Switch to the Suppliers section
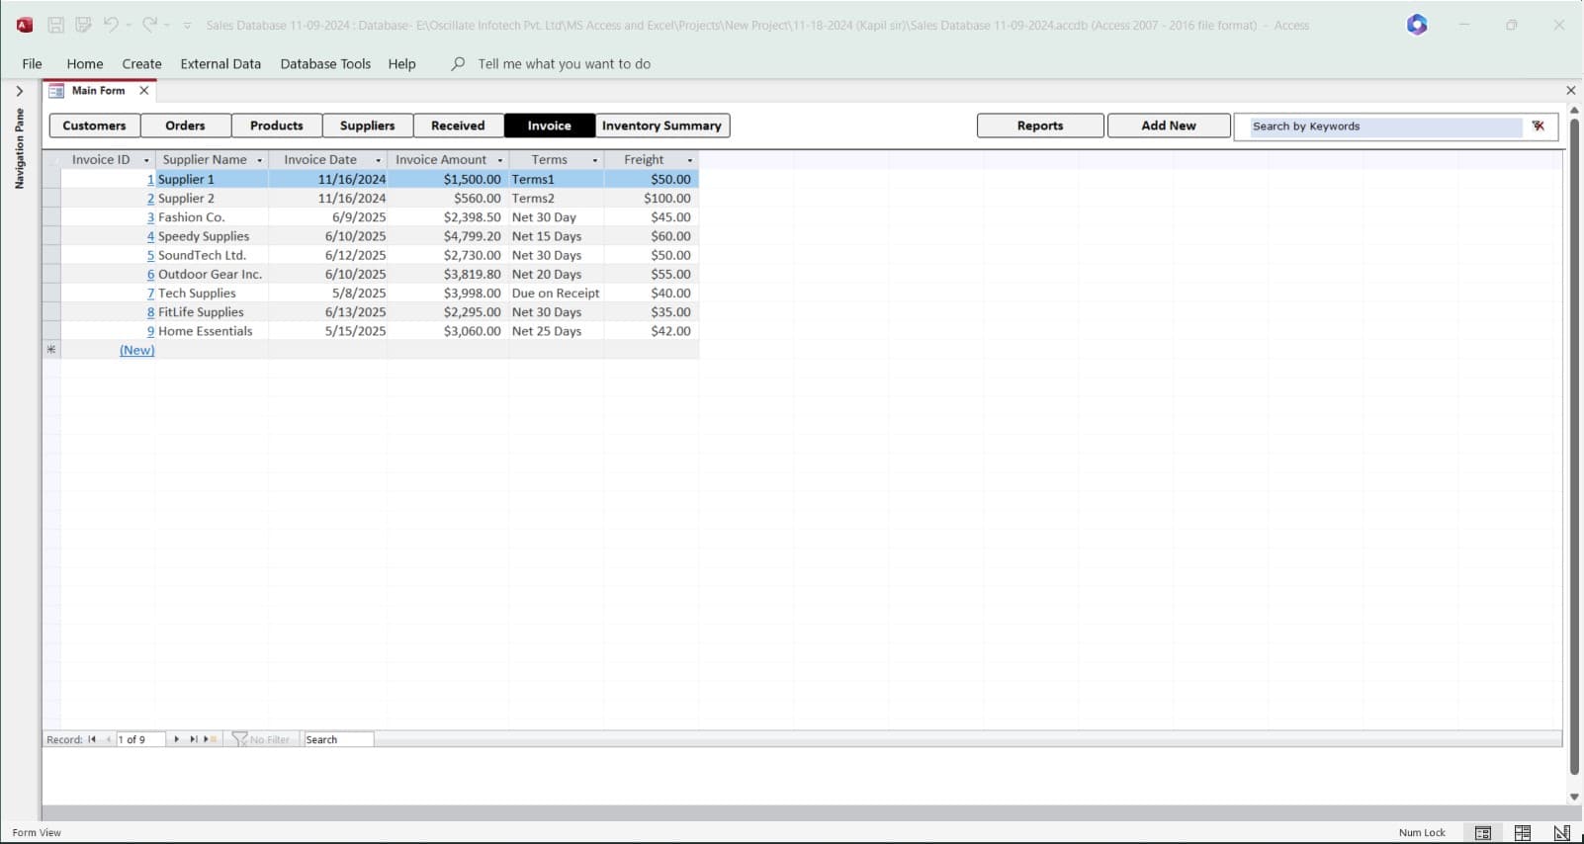Viewport: 1584px width, 844px height. tap(368, 126)
